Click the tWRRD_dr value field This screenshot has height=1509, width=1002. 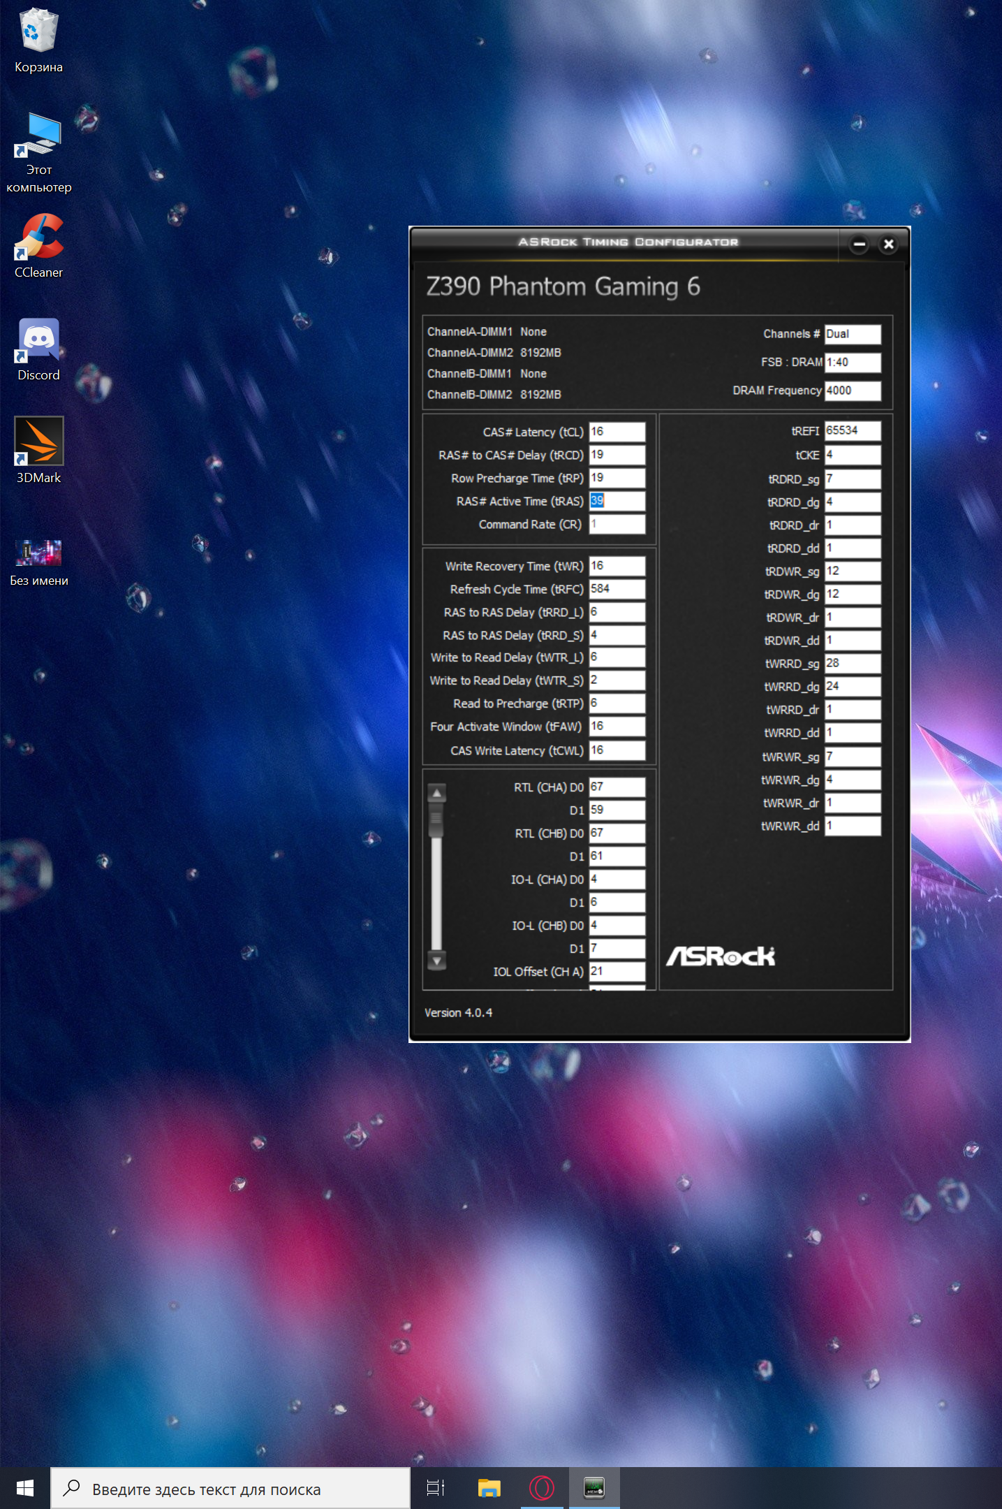pos(853,710)
